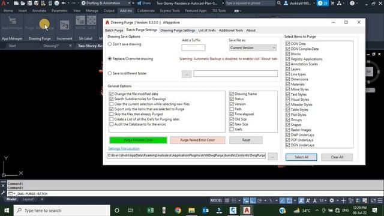
Task: Toggle Polar tracking icon in status bar
Action: tap(260, 200)
